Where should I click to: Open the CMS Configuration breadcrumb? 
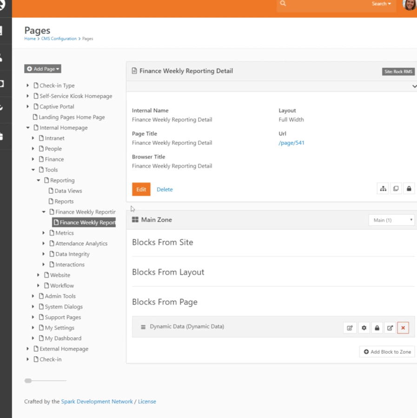[59, 39]
